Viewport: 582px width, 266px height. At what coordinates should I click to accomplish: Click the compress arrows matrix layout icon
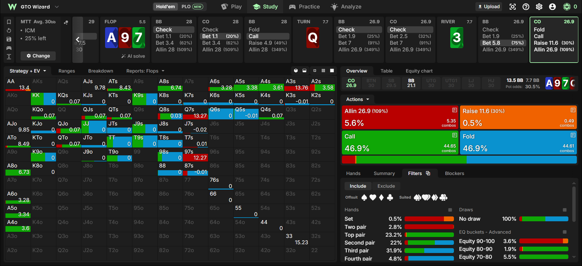click(315, 71)
